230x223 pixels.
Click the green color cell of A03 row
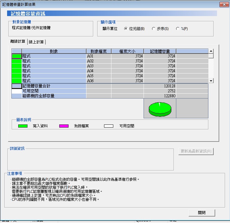[17, 66]
